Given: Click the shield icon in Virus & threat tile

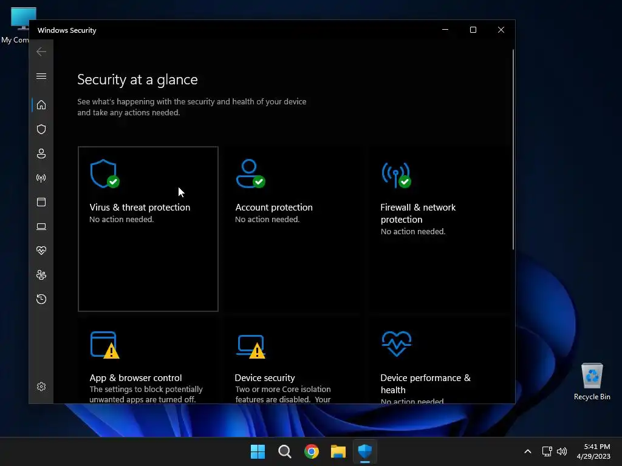Looking at the screenshot, I should coord(104,174).
